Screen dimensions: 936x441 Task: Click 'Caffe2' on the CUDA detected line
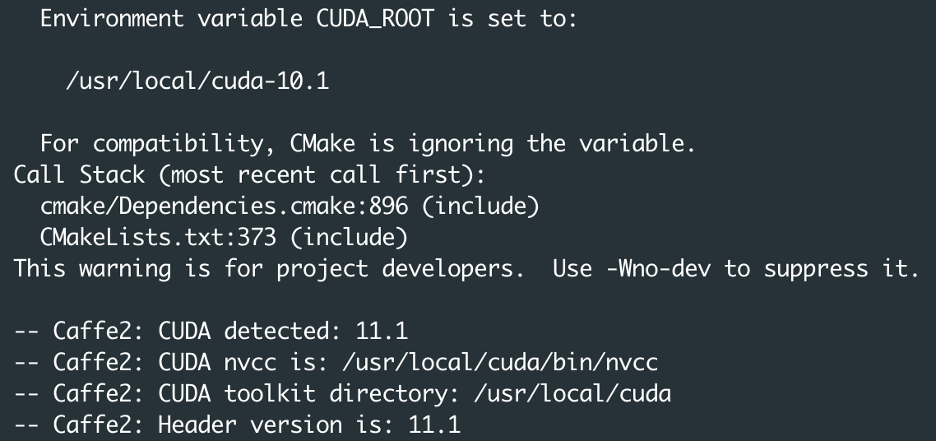92,332
